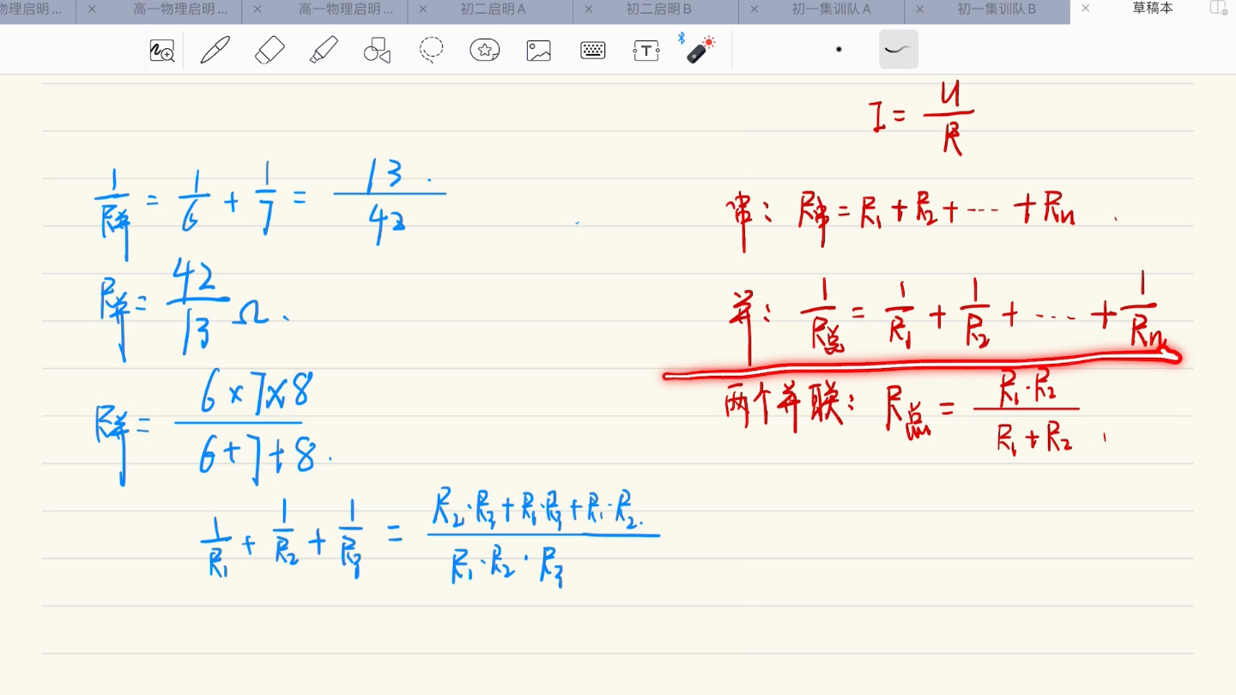Viewport: 1236px width, 695px height.
Task: Close the 初二启明B tab
Action: click(x=589, y=9)
